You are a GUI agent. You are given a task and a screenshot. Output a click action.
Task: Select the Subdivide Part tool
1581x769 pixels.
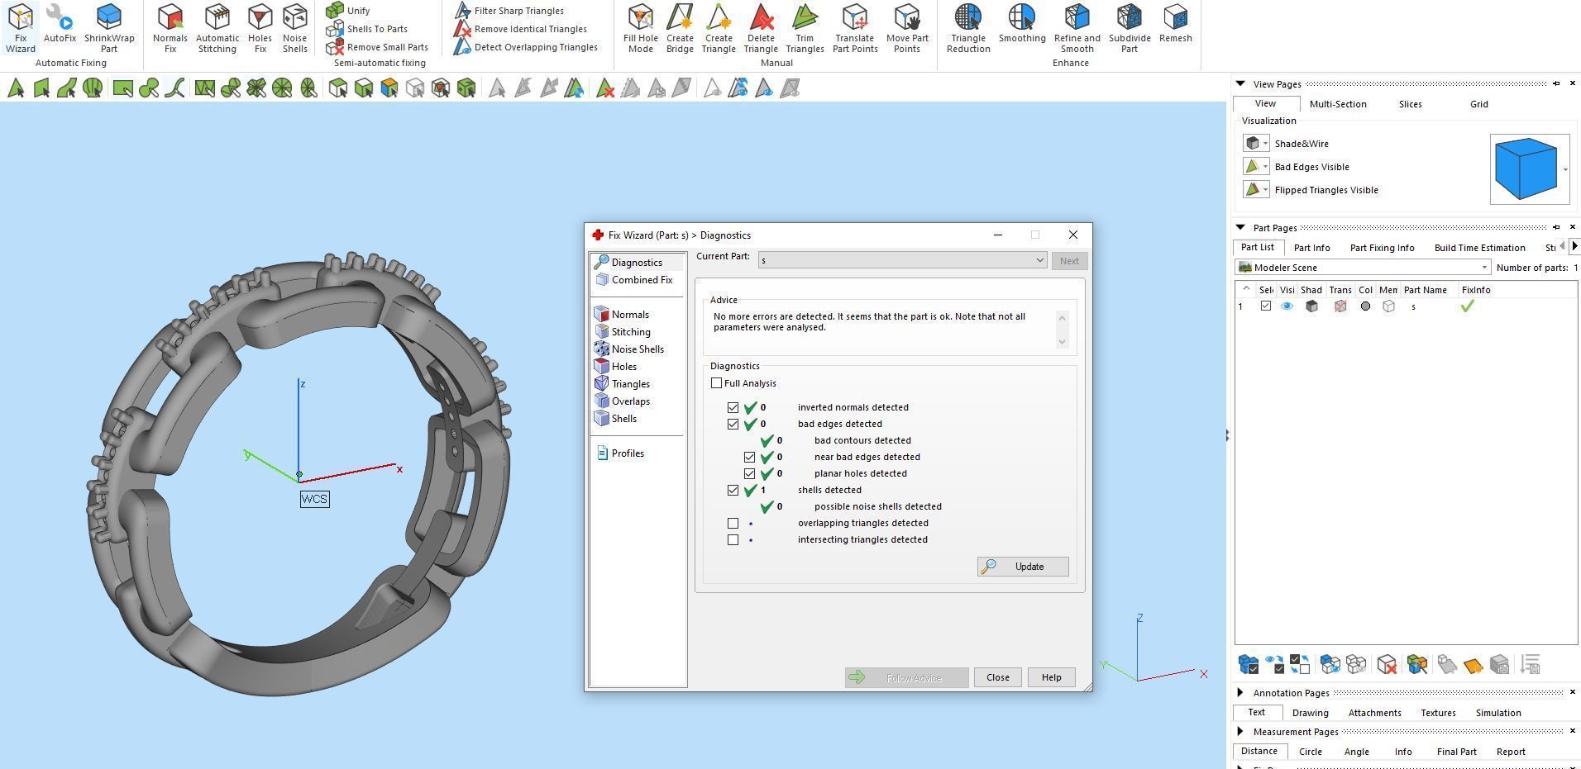click(x=1130, y=29)
